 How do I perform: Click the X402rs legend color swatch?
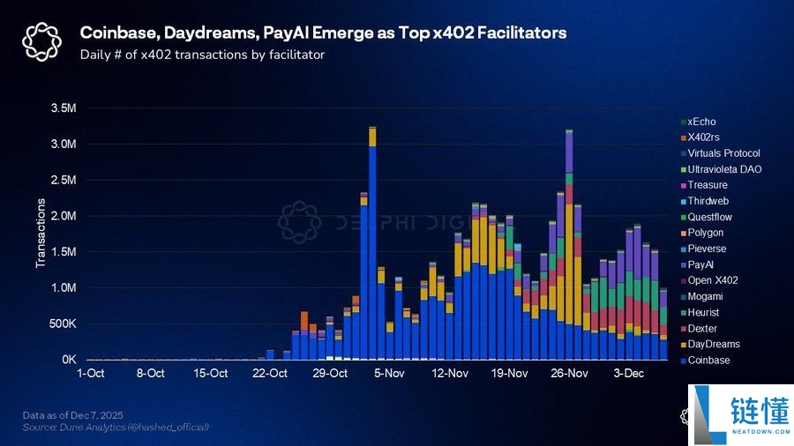(x=684, y=138)
